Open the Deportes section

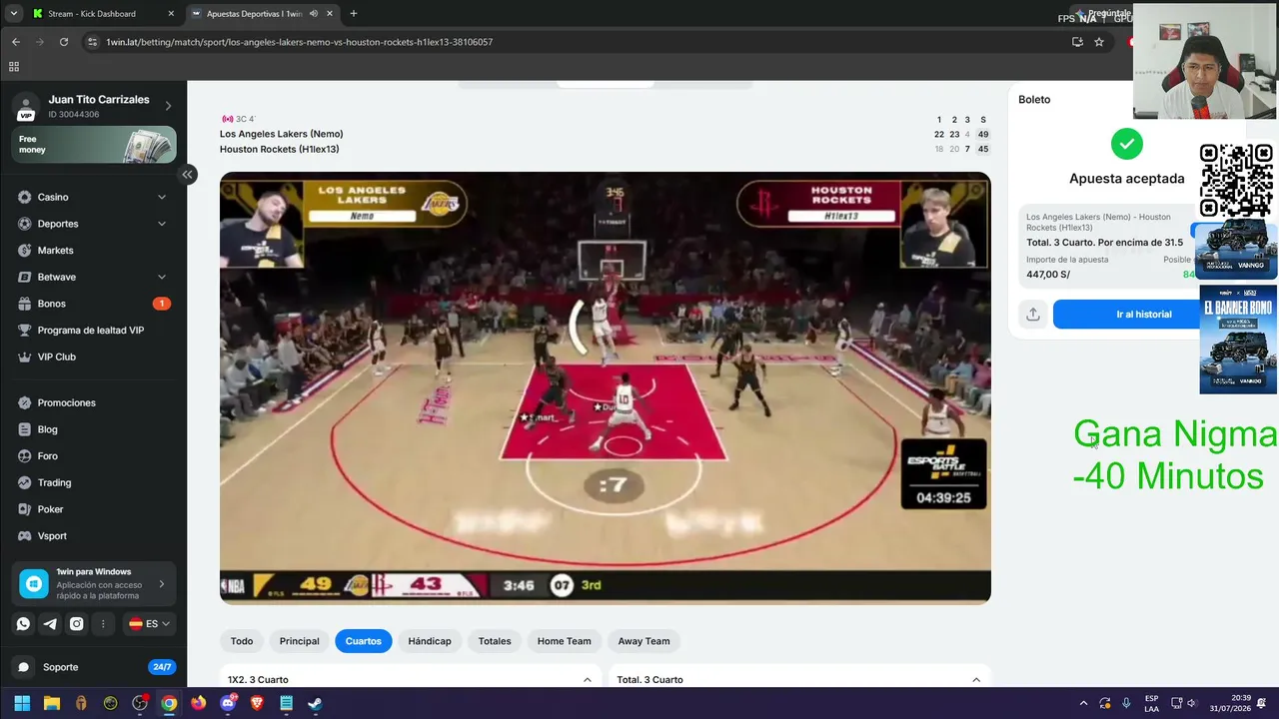pyautogui.click(x=58, y=224)
